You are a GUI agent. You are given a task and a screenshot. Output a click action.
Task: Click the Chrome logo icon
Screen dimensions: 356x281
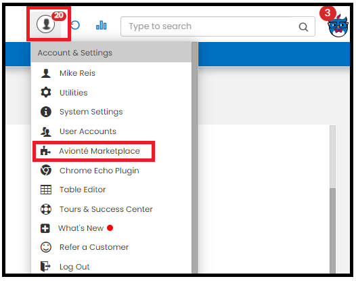tap(46, 170)
